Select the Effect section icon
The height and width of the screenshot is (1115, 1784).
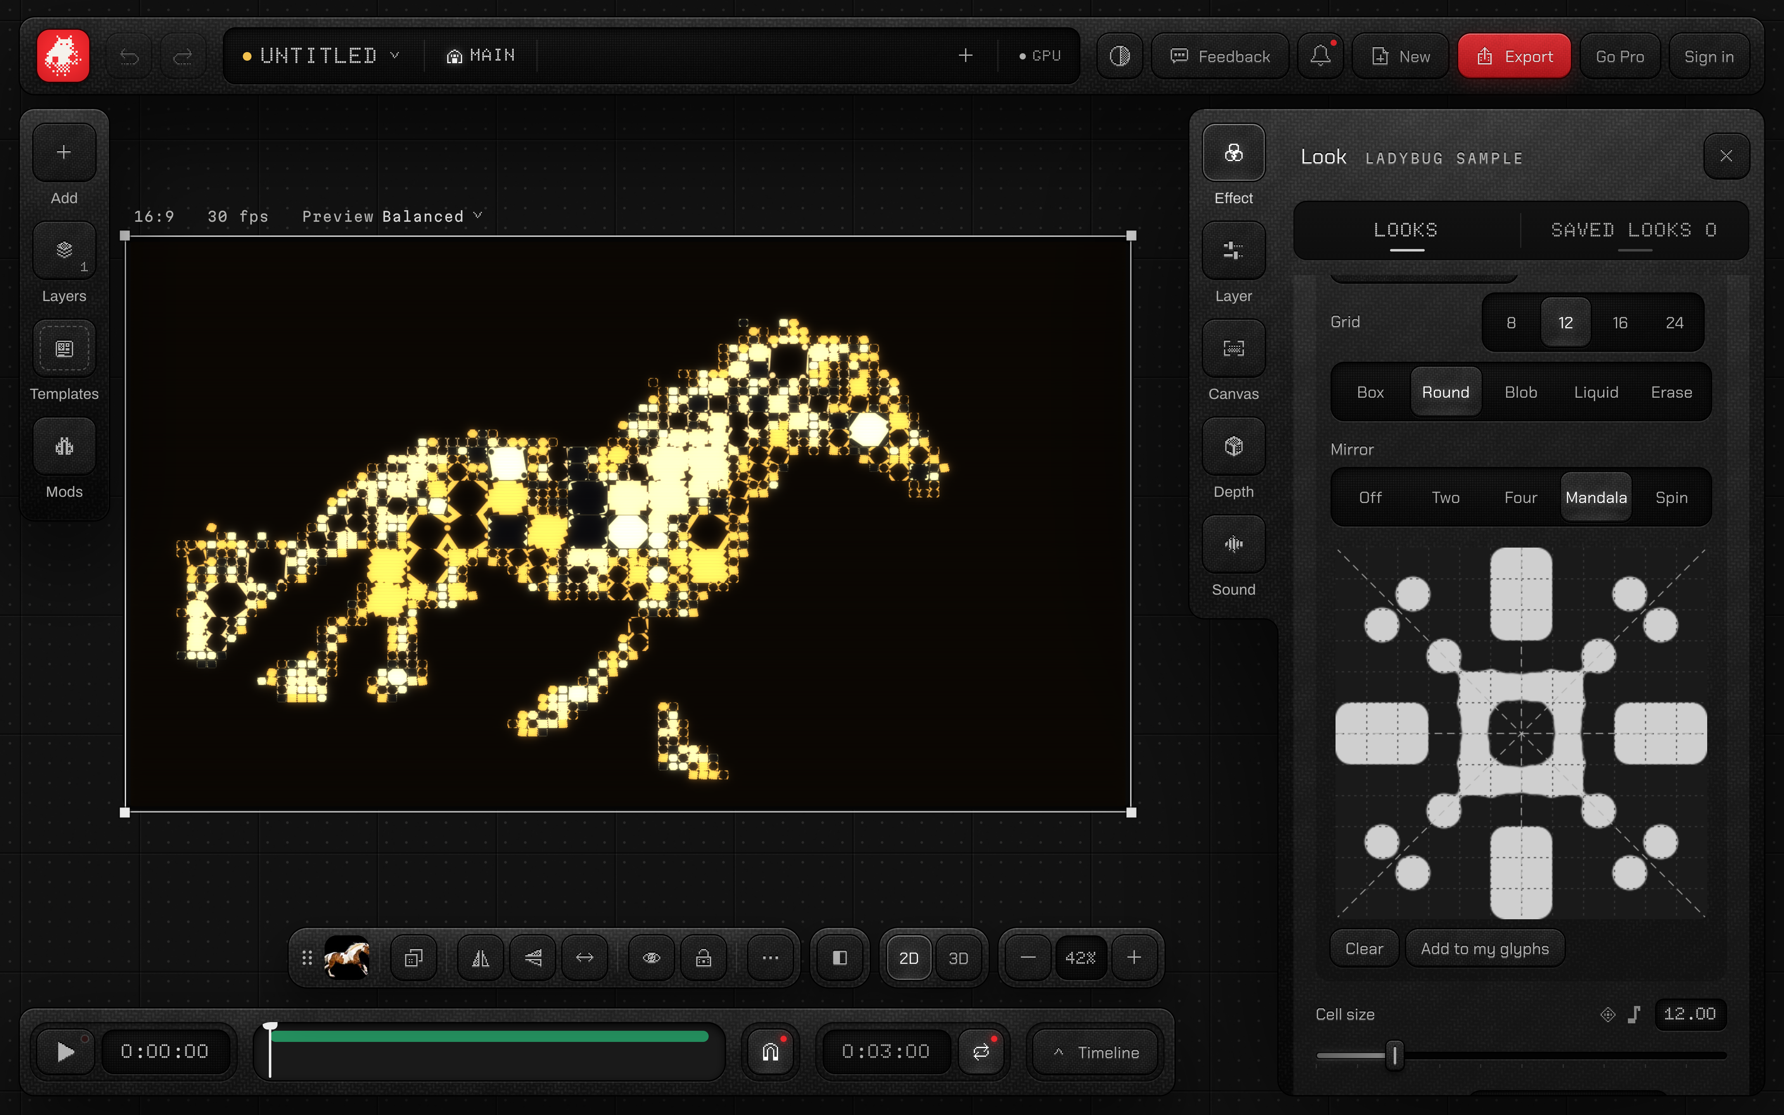pyautogui.click(x=1234, y=153)
